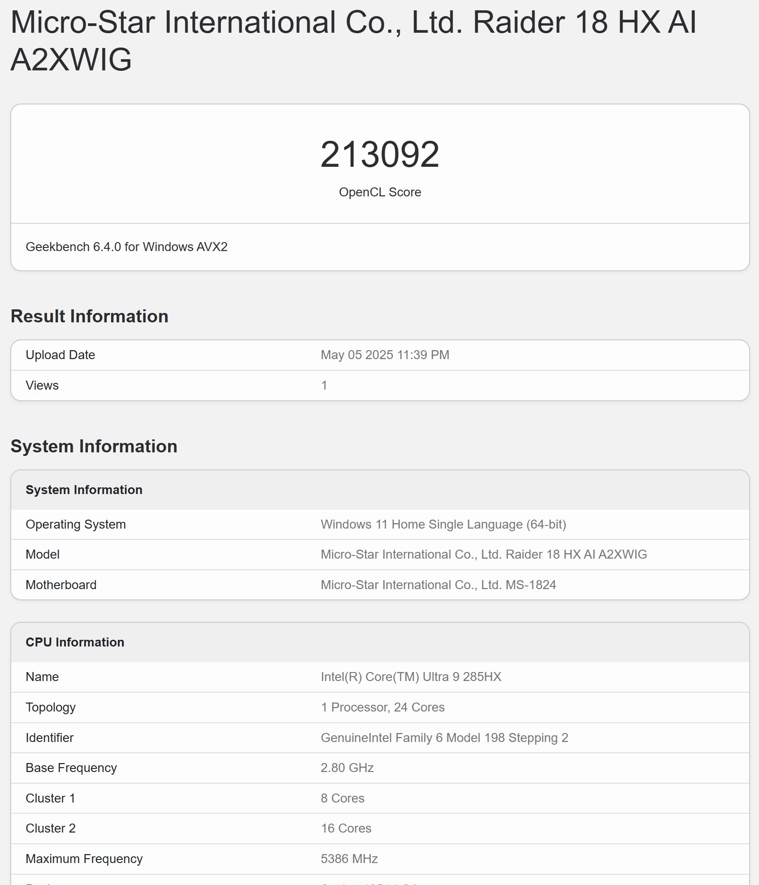Click the 5386 MHz maximum frequency value
Screen dimensions: 759x885
click(x=349, y=859)
